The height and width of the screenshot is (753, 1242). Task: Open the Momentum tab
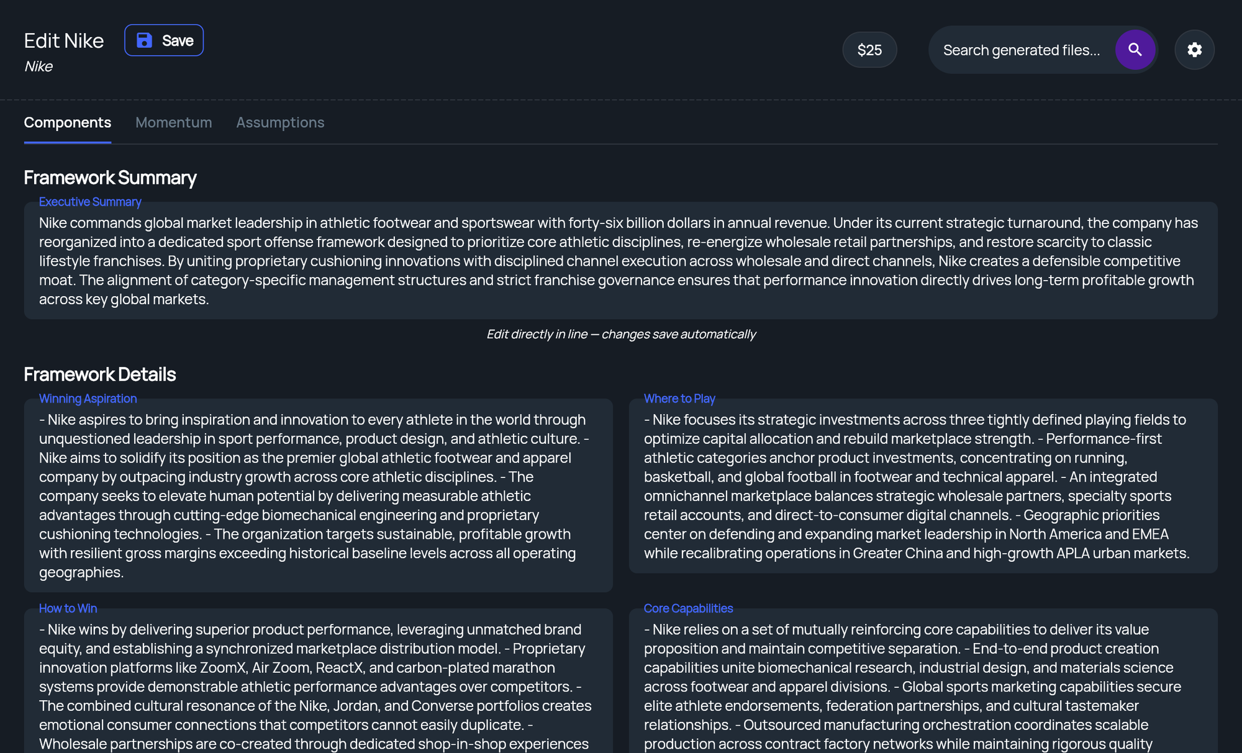[174, 122]
